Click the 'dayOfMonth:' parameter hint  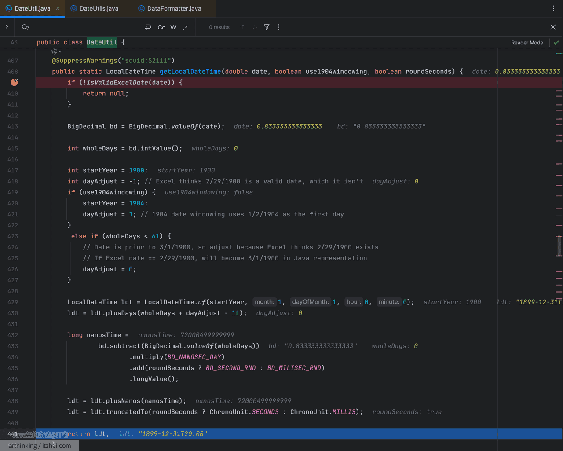click(311, 302)
